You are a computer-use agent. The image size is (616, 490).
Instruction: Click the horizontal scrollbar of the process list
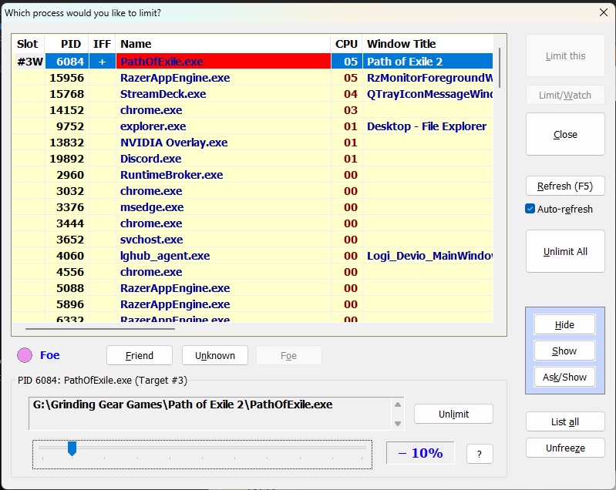coord(100,329)
